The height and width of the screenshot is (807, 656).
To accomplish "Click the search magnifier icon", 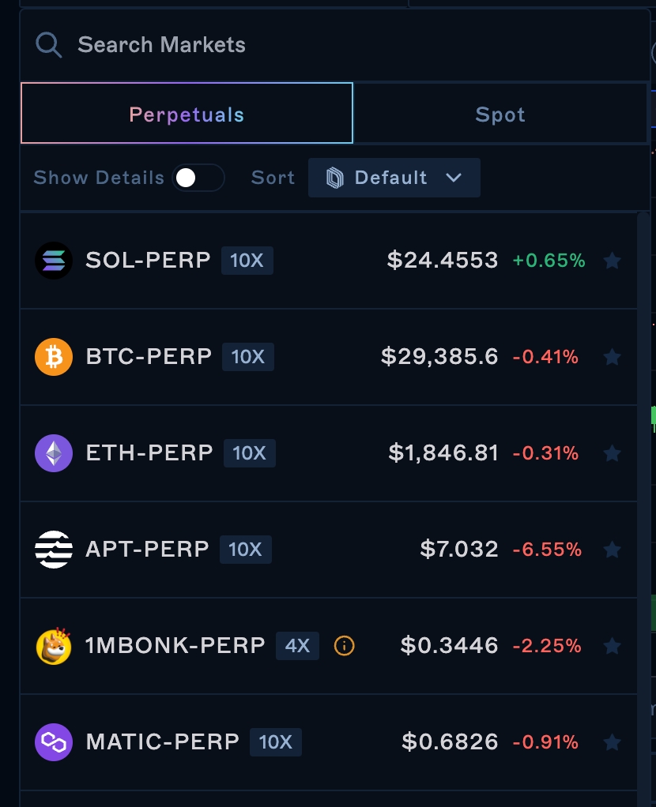I will coord(49,45).
